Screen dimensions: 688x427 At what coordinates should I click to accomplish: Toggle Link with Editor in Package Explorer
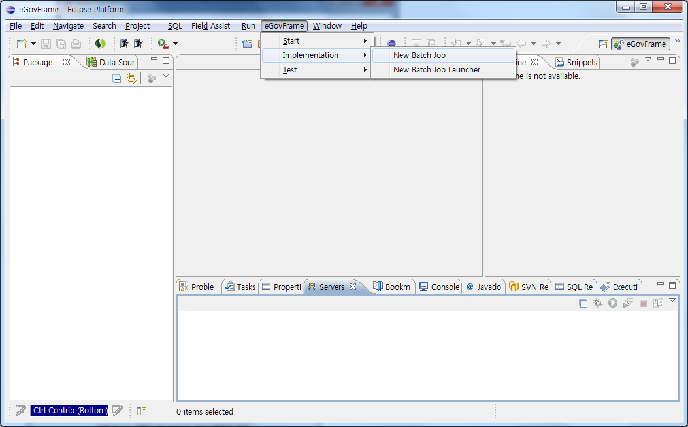131,78
